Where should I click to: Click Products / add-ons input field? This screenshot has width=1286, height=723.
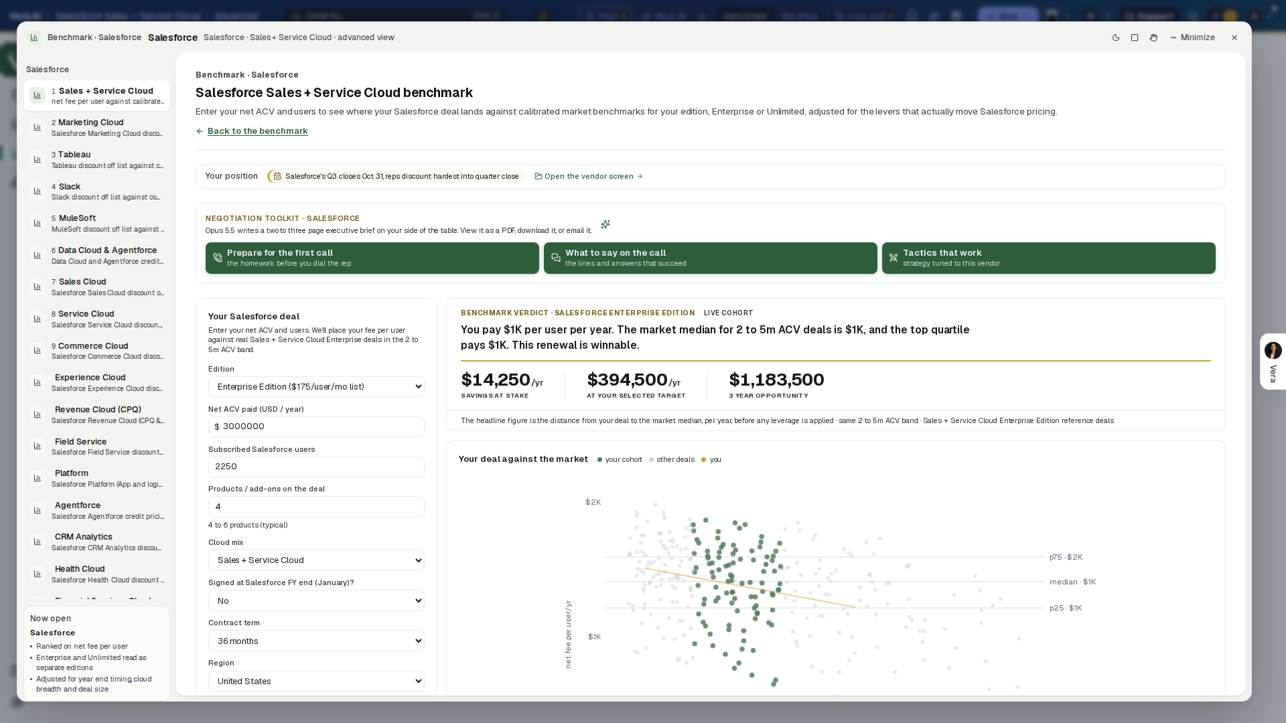click(x=316, y=507)
